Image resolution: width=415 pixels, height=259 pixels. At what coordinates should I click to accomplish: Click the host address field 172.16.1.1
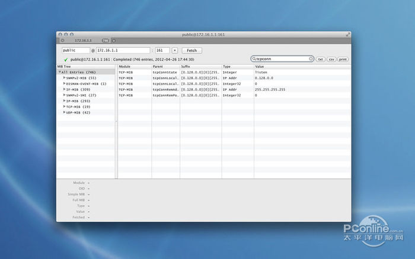123,51
